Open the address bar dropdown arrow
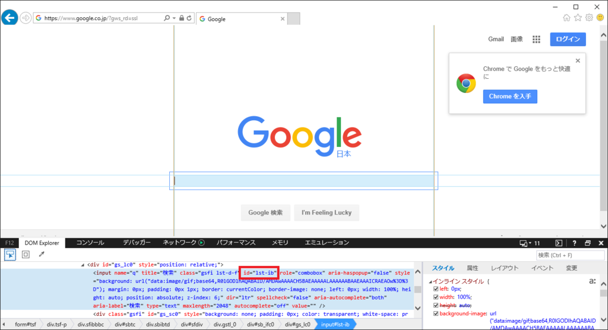 tap(174, 18)
